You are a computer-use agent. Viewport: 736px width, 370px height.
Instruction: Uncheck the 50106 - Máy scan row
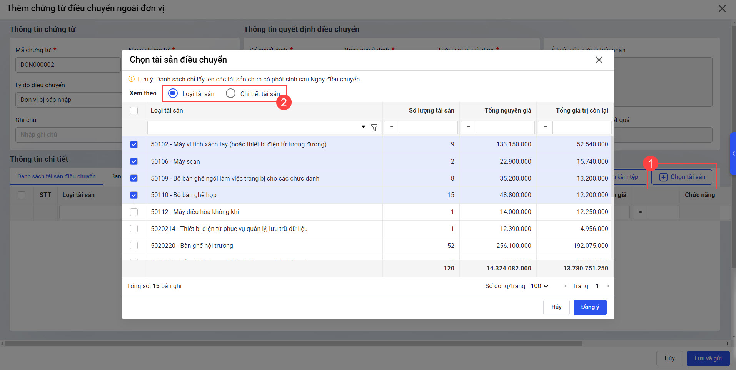(x=134, y=161)
